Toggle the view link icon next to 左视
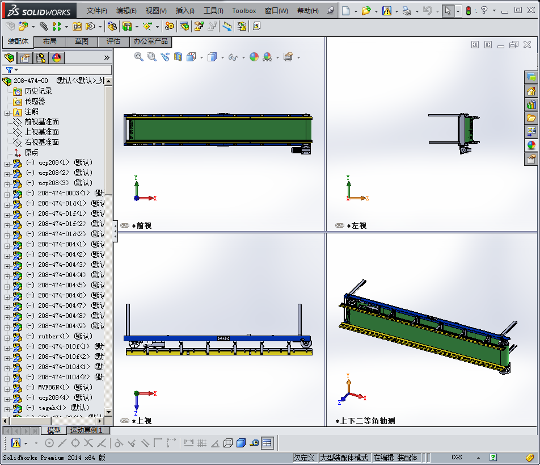 (340, 225)
